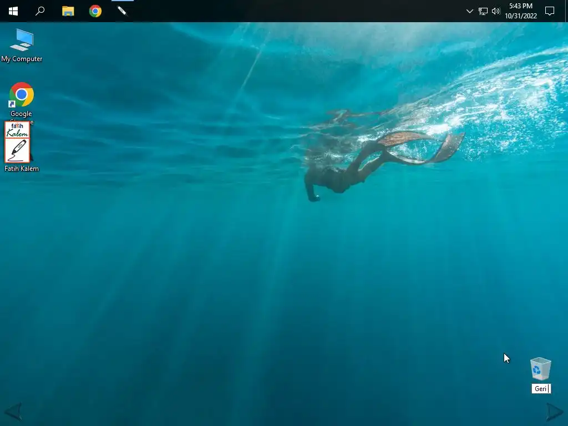This screenshot has height=426, width=568.
Task: Open the clock showing 5:43 PM
Action: 520,11
